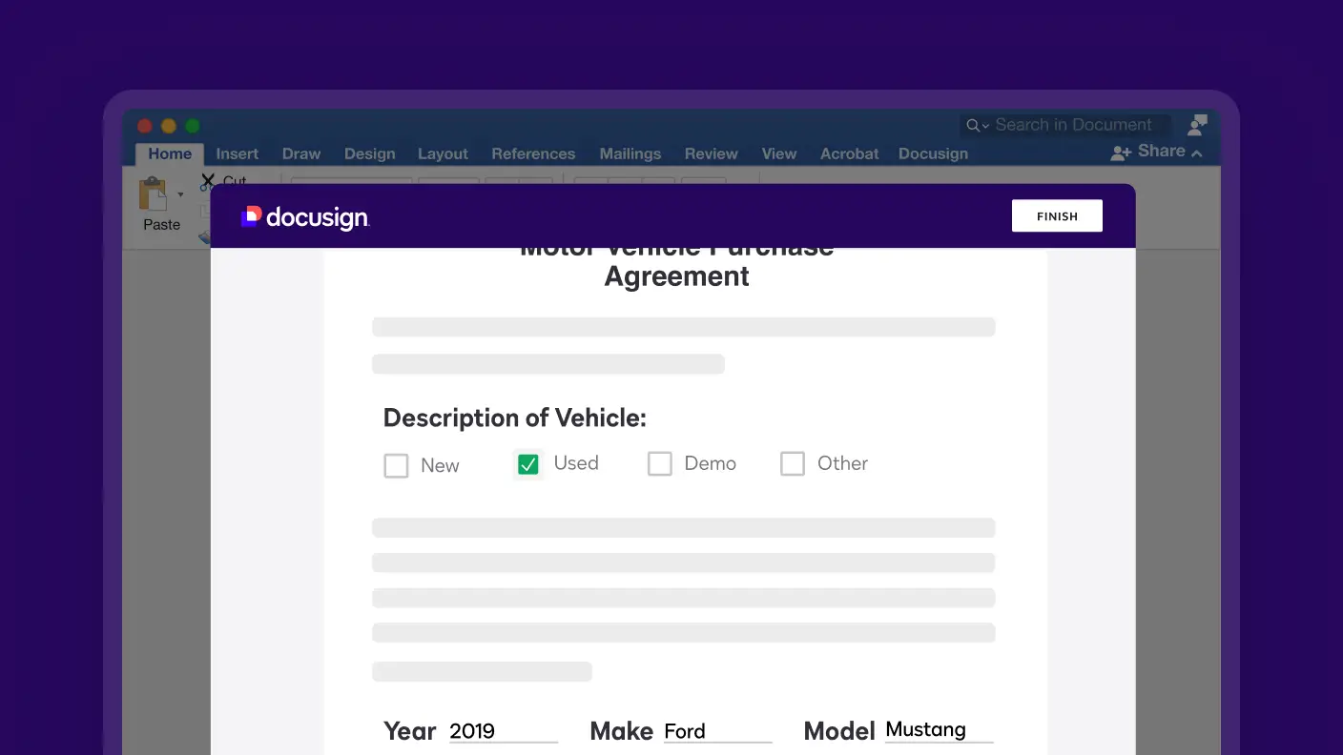Edit the Make field value Ford
This screenshot has width=1343, height=755.
(x=717, y=731)
